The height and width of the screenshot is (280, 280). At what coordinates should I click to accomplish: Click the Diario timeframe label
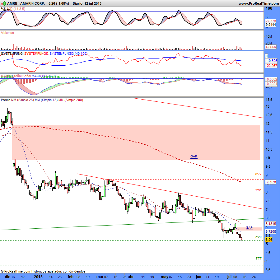click(x=78, y=3)
